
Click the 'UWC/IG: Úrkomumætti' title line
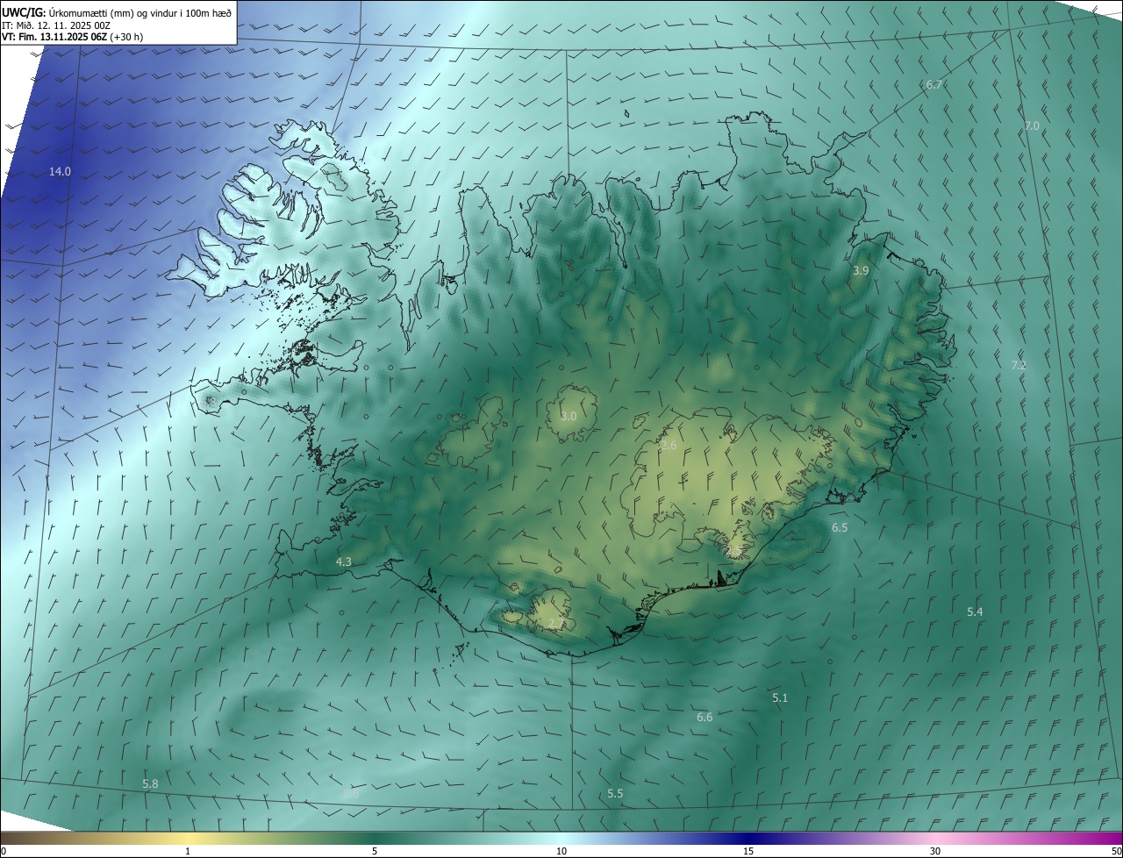pyautogui.click(x=117, y=12)
